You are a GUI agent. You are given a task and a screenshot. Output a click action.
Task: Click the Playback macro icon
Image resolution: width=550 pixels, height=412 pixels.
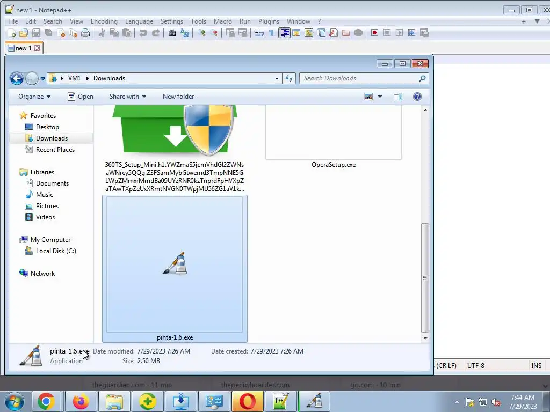(399, 33)
